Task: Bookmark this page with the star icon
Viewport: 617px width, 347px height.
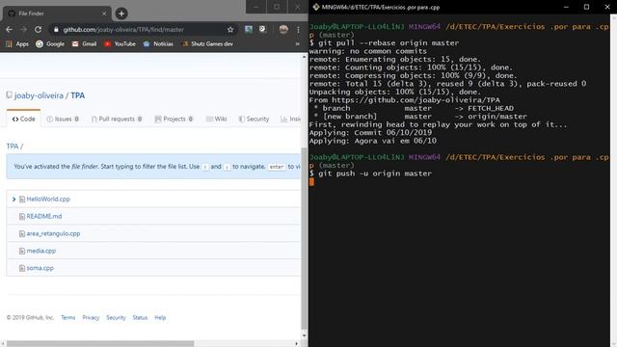Action: pos(230,30)
